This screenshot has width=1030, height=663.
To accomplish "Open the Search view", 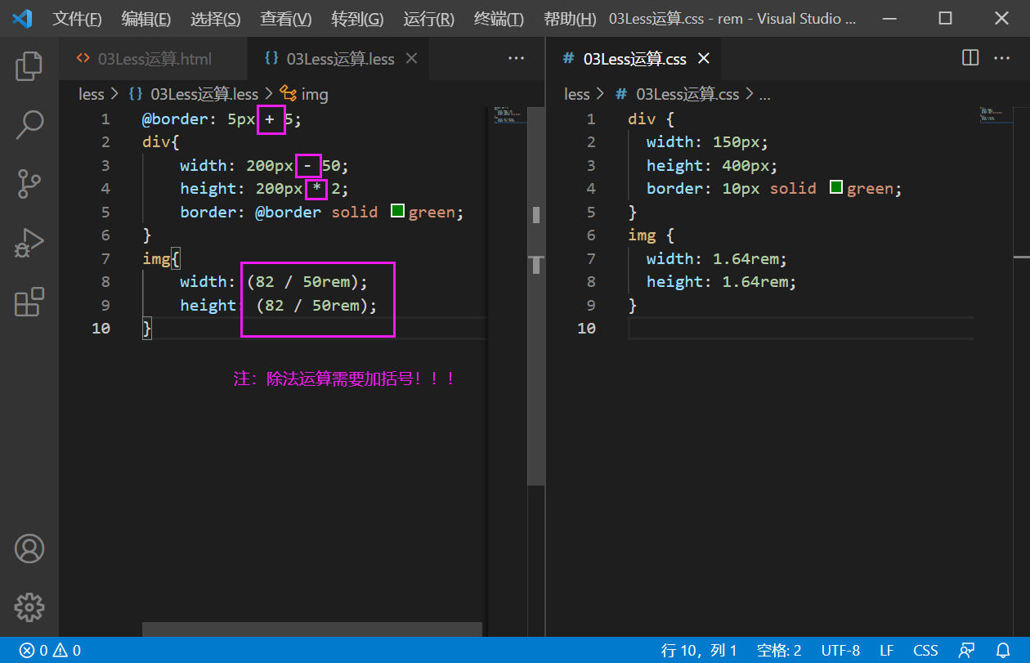I will tap(29, 124).
